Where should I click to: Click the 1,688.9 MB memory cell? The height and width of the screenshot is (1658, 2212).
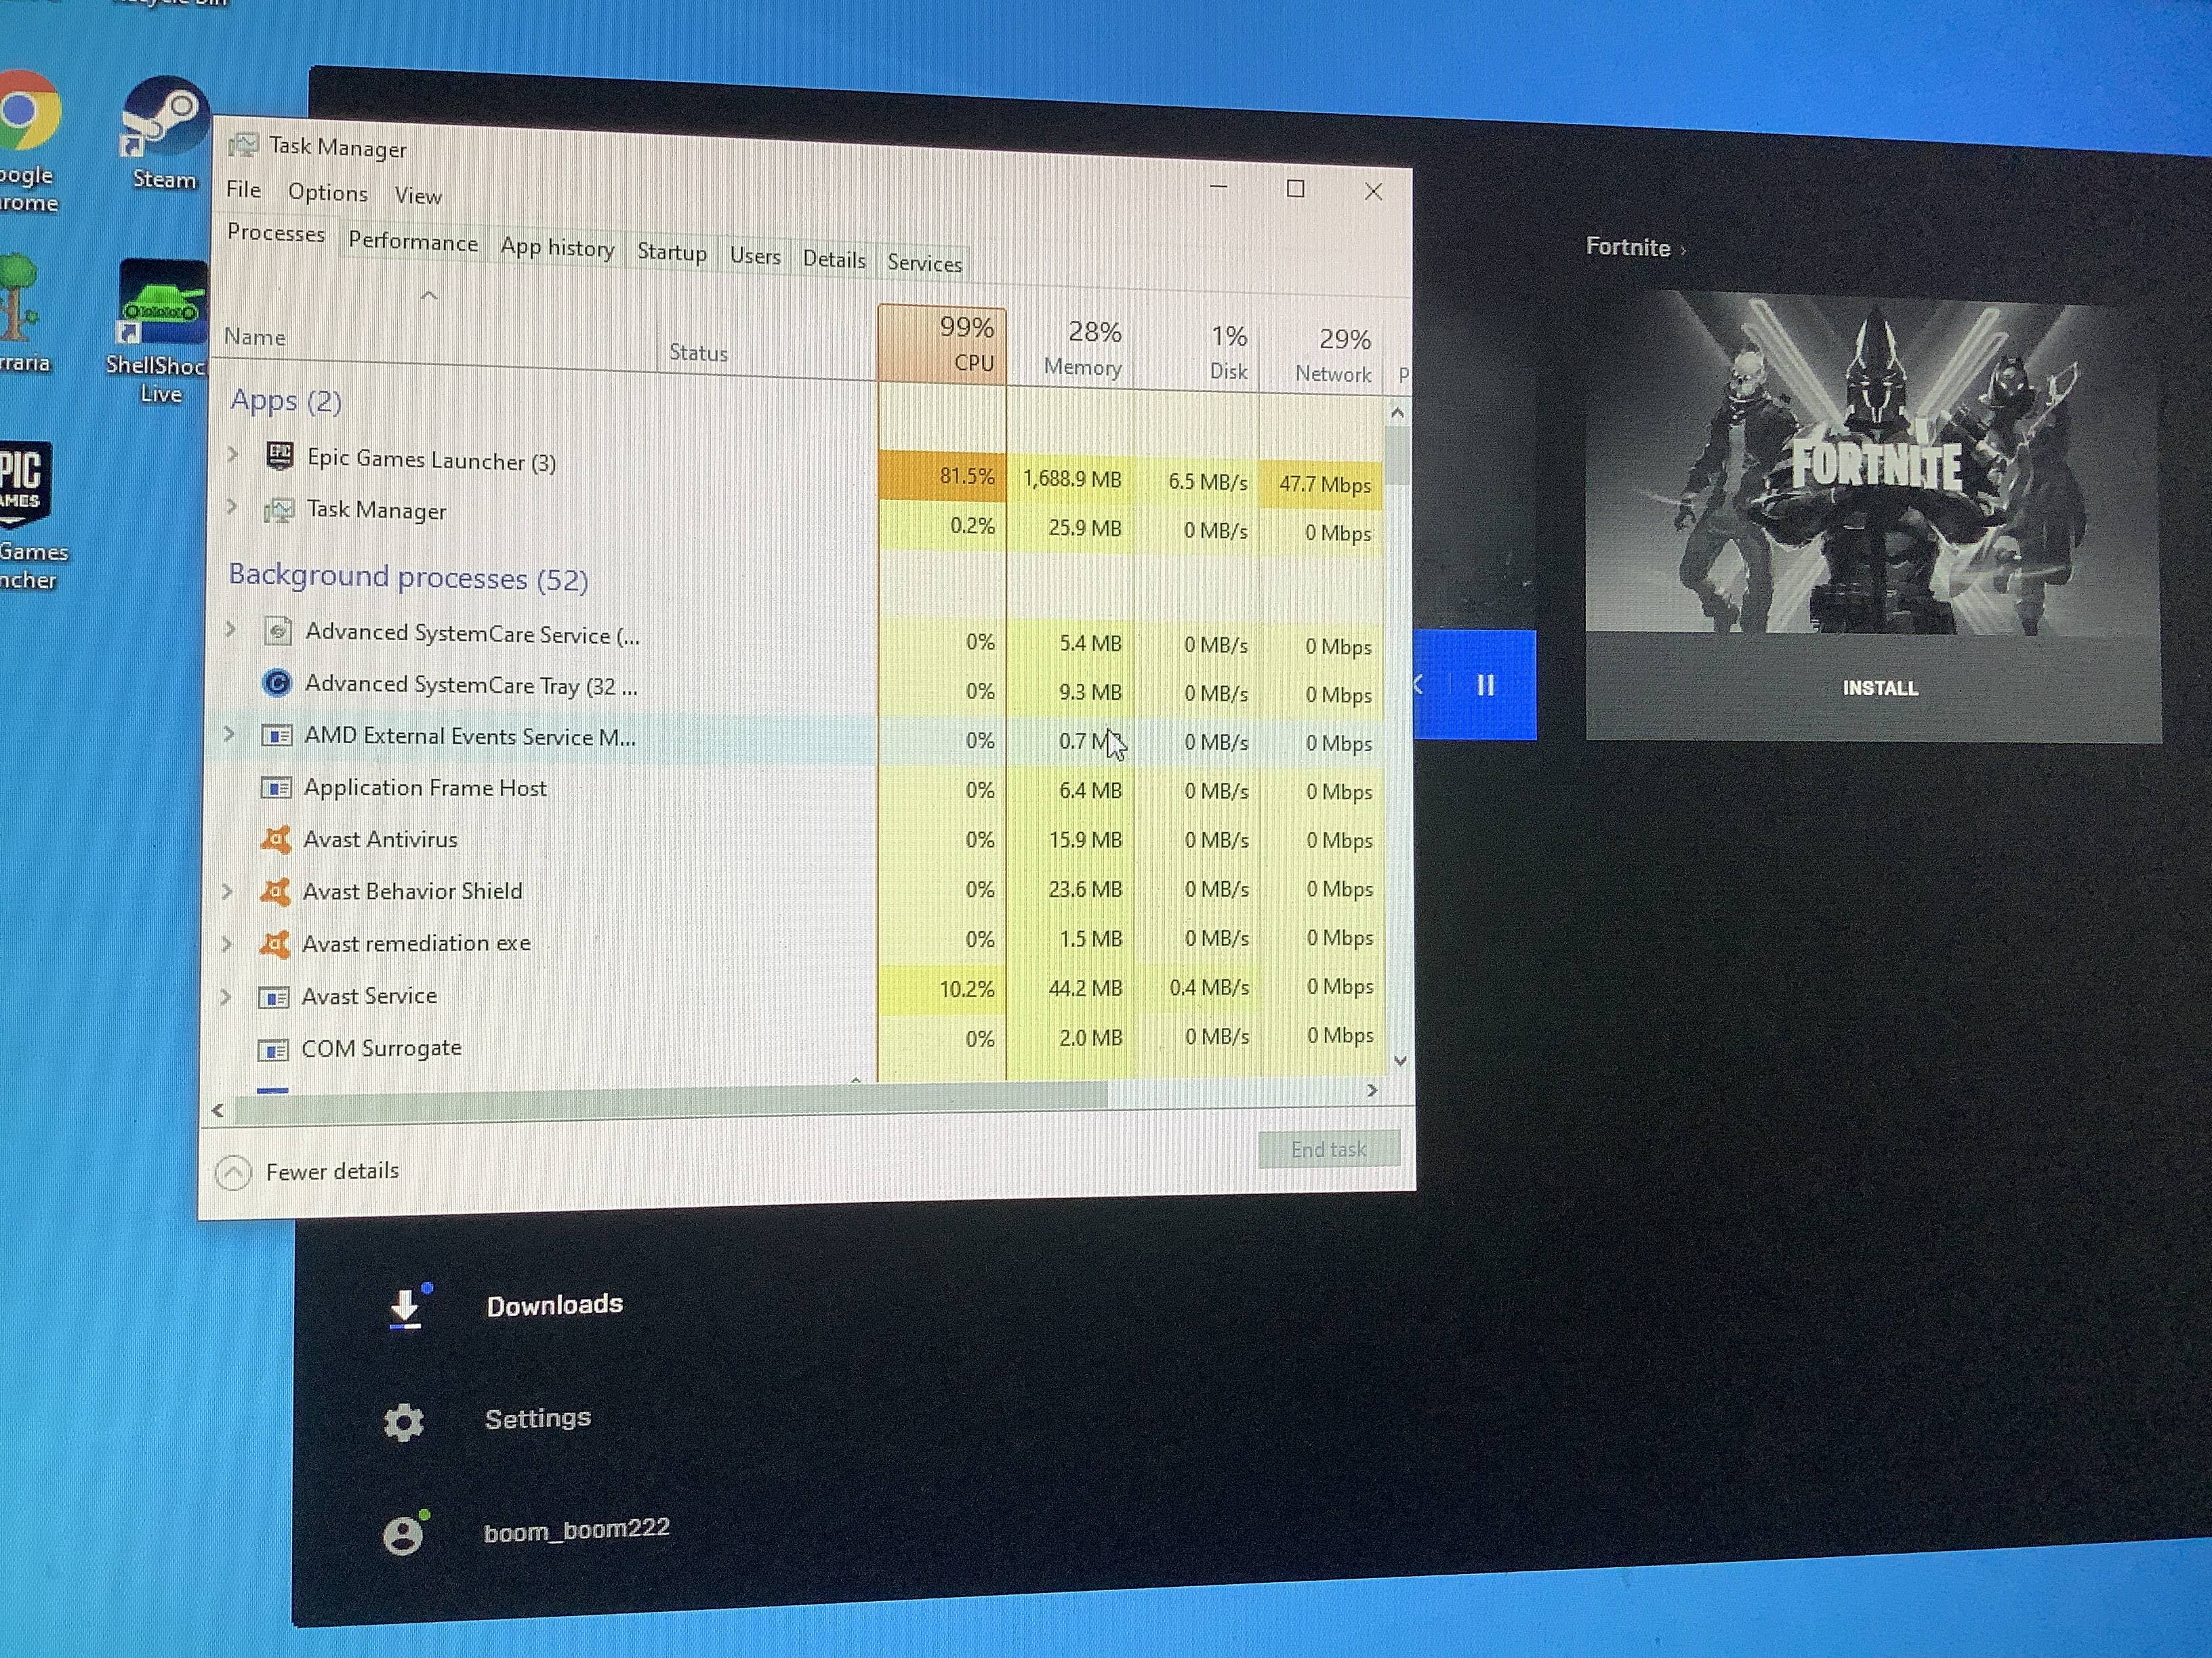click(1071, 479)
